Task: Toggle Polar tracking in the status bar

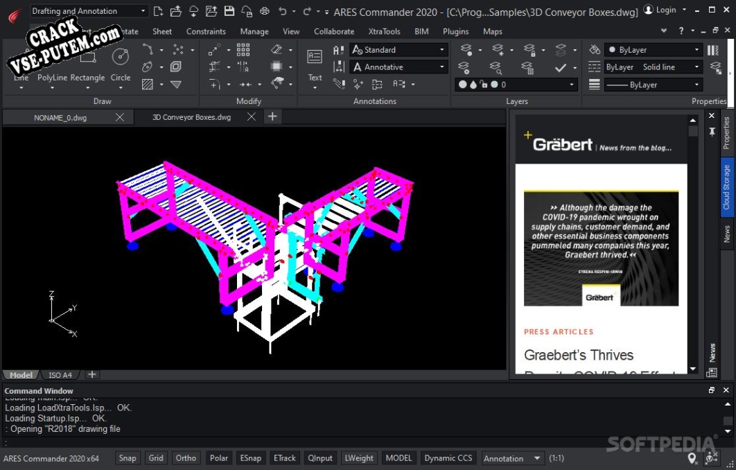Action: click(x=219, y=458)
